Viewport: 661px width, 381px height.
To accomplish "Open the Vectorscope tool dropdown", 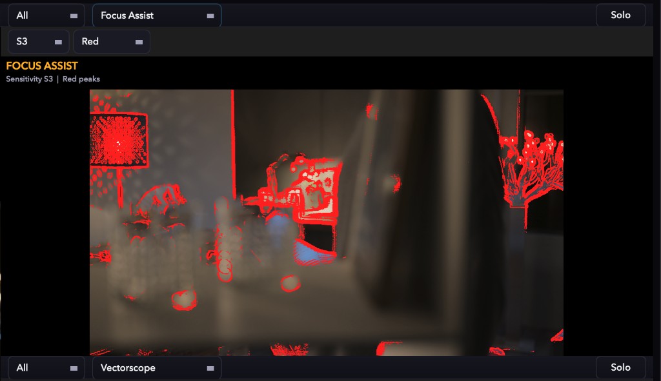I will click(157, 368).
